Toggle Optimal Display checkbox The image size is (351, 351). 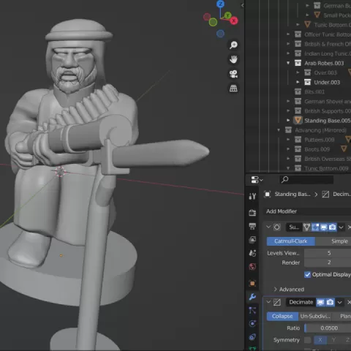tap(308, 275)
